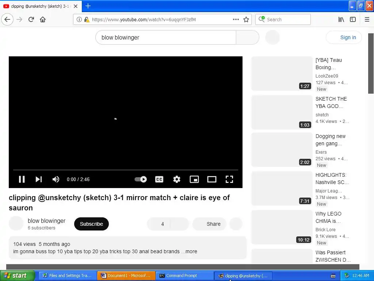Viewport: 374px width, 281px height.
Task: Subscribe to blow blowinger channel
Action: click(91, 224)
